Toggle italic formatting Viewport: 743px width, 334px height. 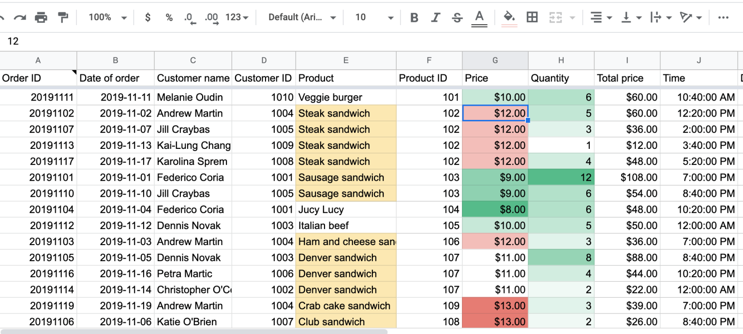tap(435, 17)
